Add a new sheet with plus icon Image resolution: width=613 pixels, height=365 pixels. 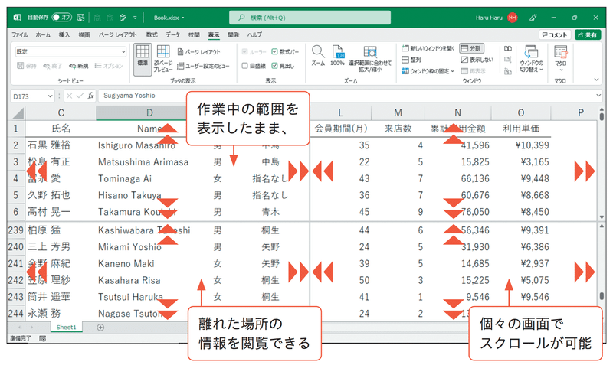[x=100, y=328]
